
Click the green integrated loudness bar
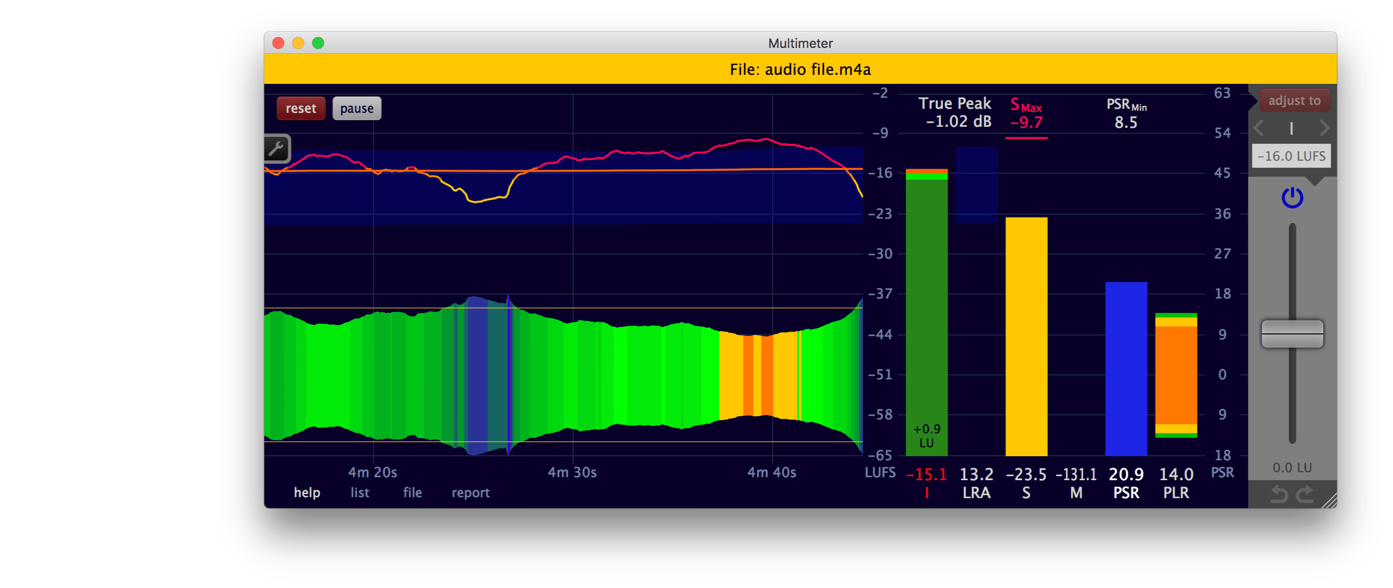(927, 311)
